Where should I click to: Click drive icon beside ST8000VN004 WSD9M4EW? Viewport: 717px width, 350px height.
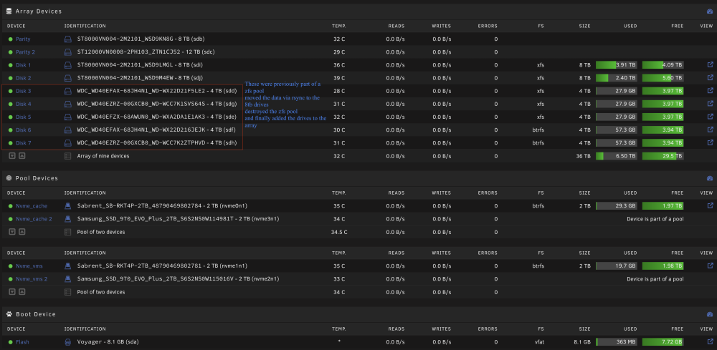click(x=67, y=78)
